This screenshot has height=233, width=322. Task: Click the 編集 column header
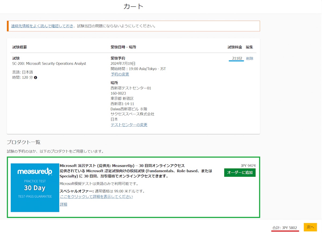[250, 47]
